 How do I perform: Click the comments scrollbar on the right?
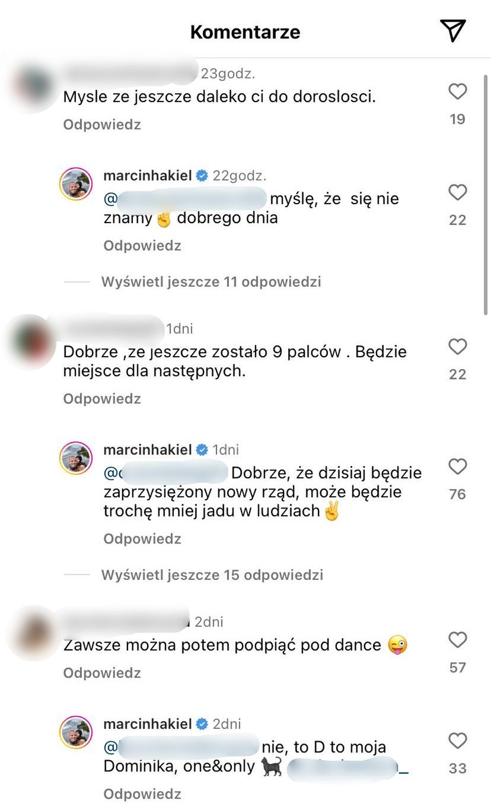[487, 190]
